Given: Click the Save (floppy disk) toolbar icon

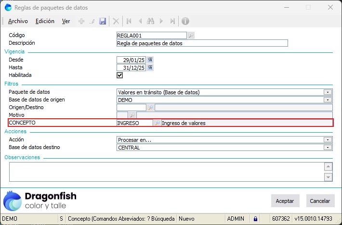Looking at the screenshot, I should pos(103,21).
